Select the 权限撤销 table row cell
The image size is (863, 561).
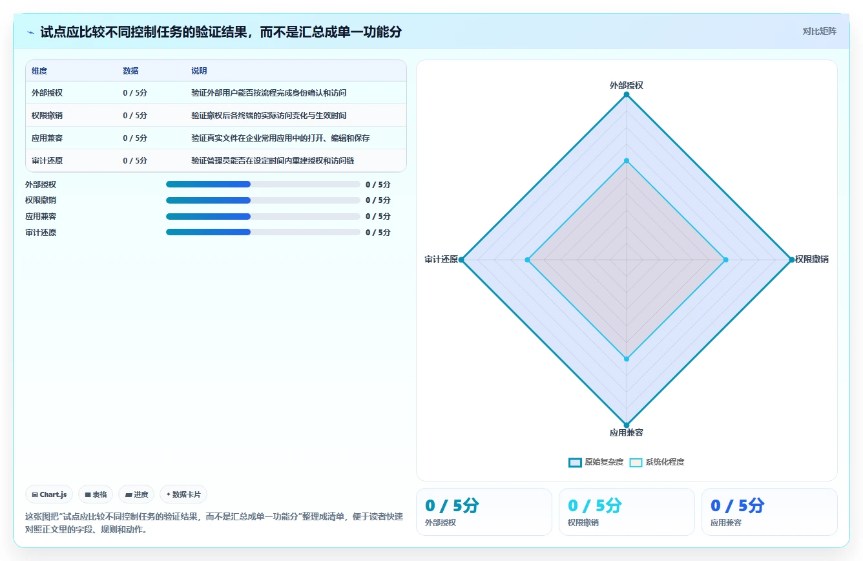pos(47,116)
